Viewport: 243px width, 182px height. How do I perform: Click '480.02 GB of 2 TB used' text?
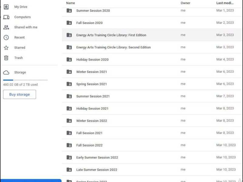click(20, 85)
